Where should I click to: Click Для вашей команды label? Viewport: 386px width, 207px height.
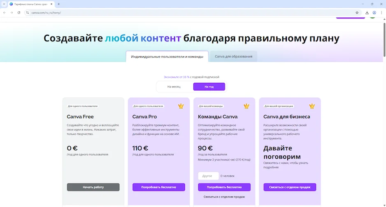pos(211,106)
